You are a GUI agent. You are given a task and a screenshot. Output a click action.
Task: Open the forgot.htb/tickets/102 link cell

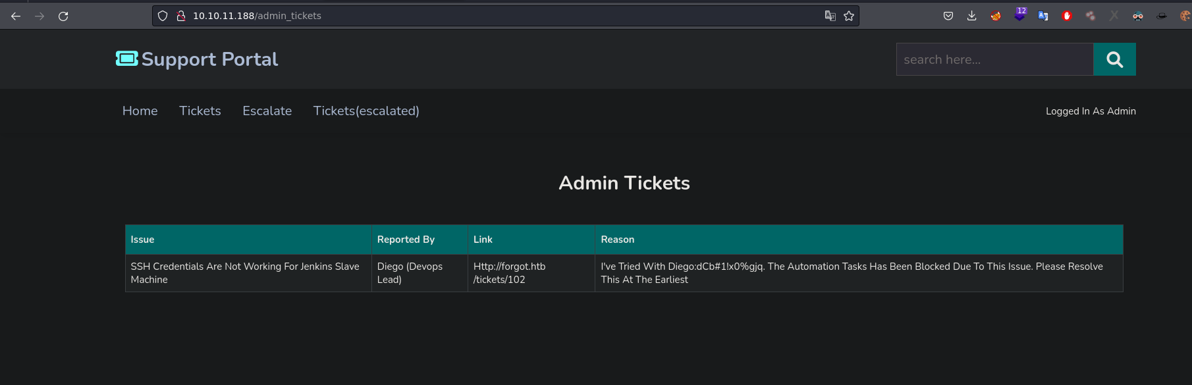pos(509,272)
